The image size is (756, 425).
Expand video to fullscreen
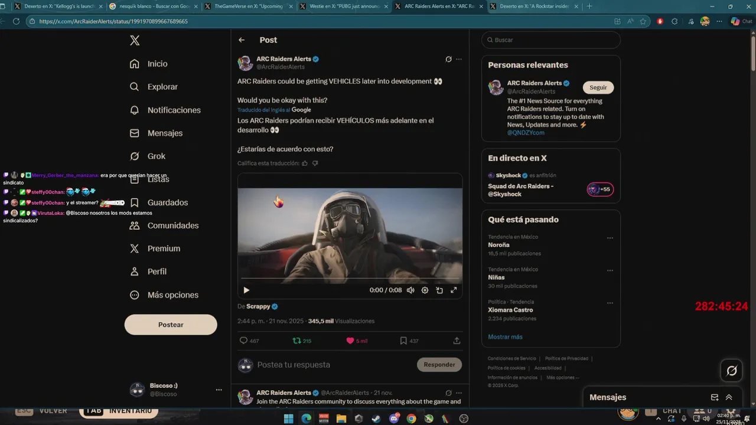pyautogui.click(x=454, y=290)
